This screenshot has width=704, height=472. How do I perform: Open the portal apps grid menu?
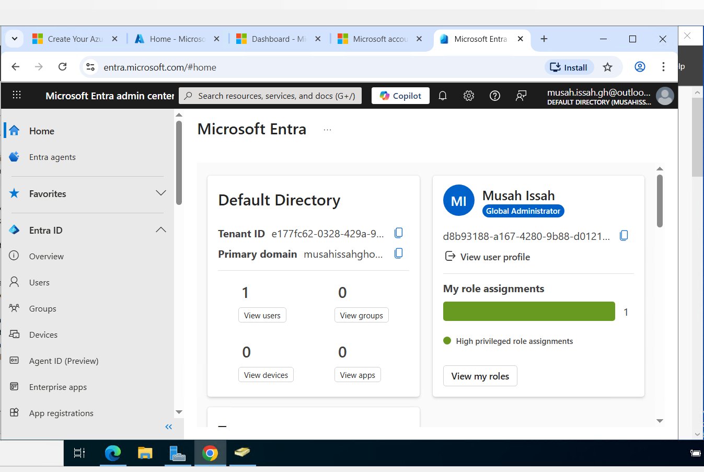[x=17, y=95]
